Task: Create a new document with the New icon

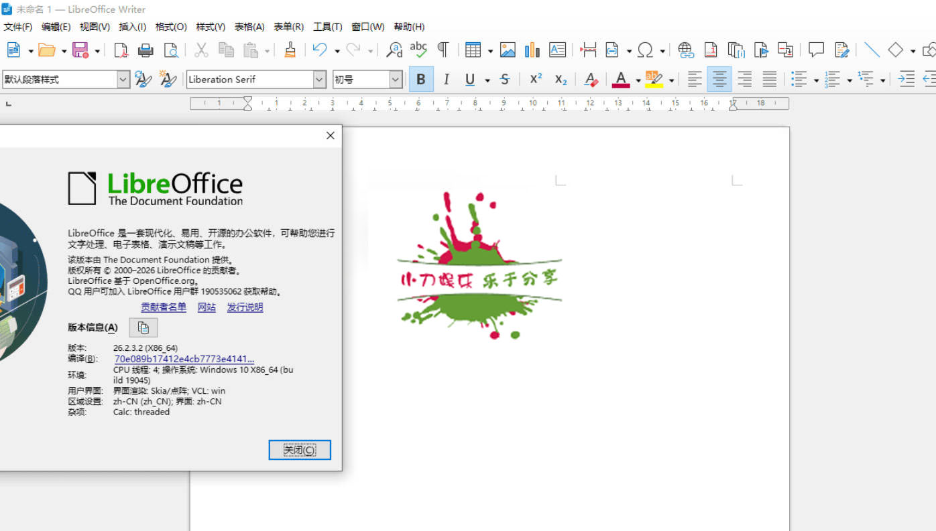Action: pyautogui.click(x=13, y=50)
